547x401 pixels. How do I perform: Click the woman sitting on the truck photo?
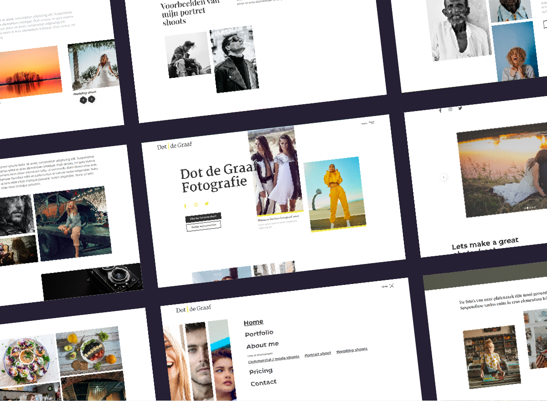(x=72, y=223)
